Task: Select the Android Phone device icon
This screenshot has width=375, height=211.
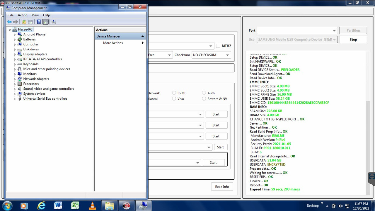Action: (x=20, y=34)
